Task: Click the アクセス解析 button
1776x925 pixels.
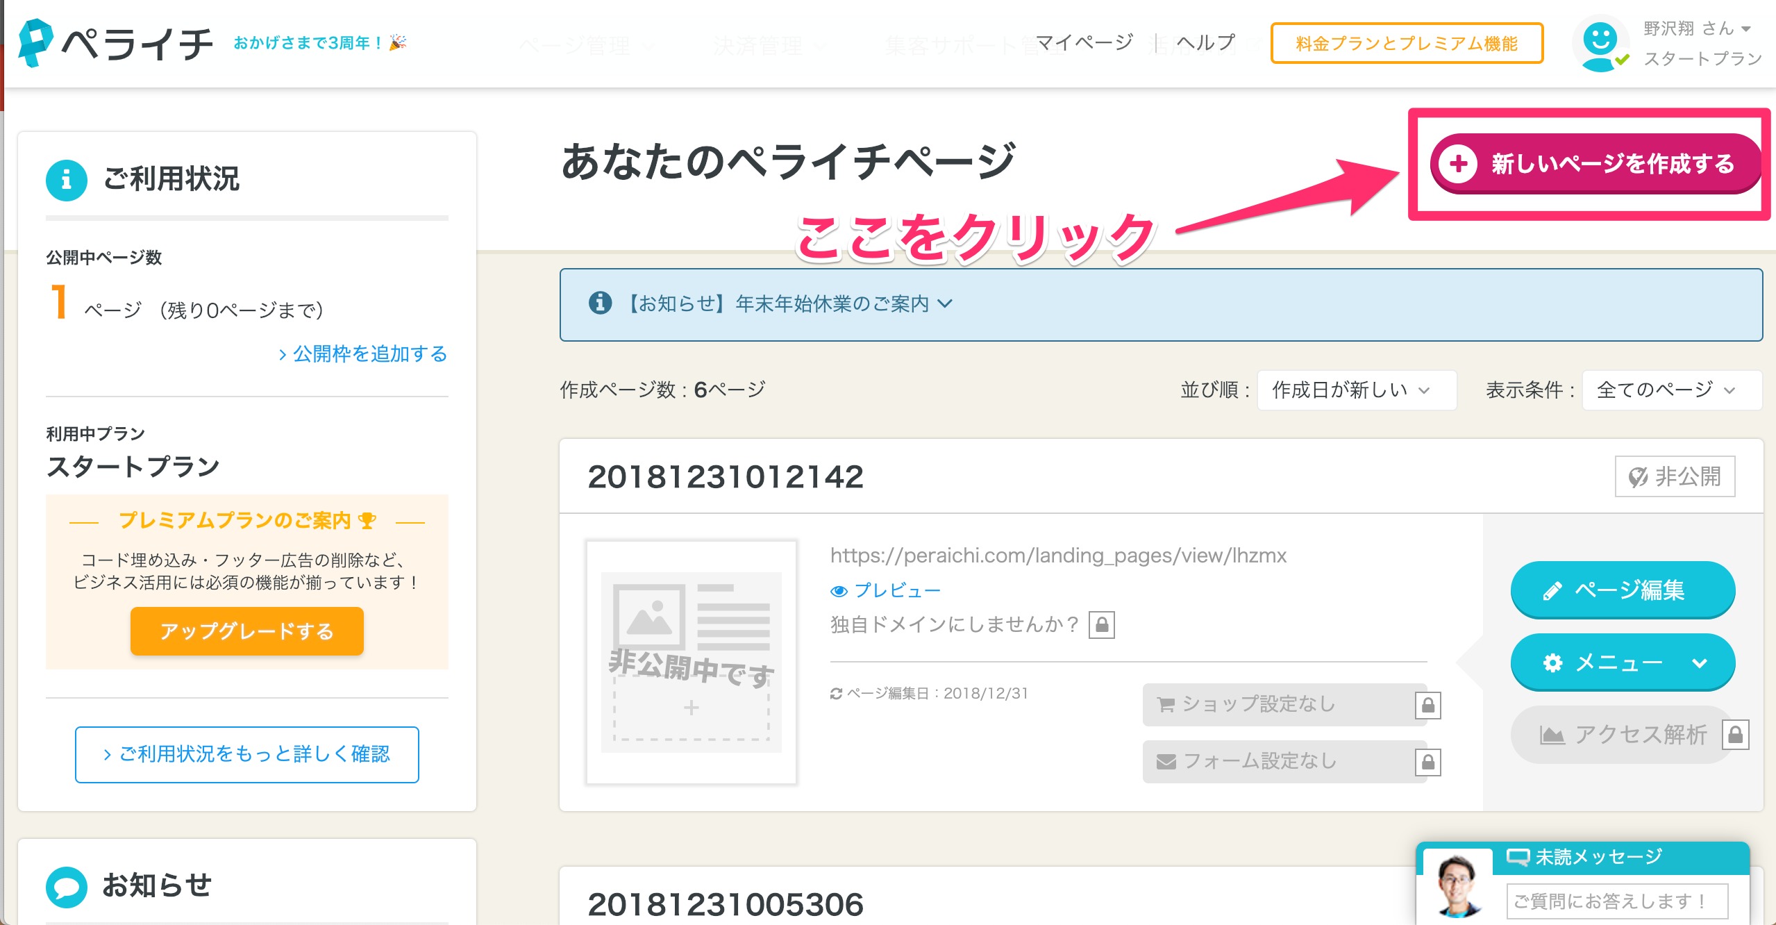Action: (x=1623, y=734)
